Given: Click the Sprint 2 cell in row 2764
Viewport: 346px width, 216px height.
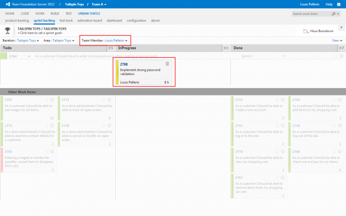Looking at the screenshot, I should 247,56.
